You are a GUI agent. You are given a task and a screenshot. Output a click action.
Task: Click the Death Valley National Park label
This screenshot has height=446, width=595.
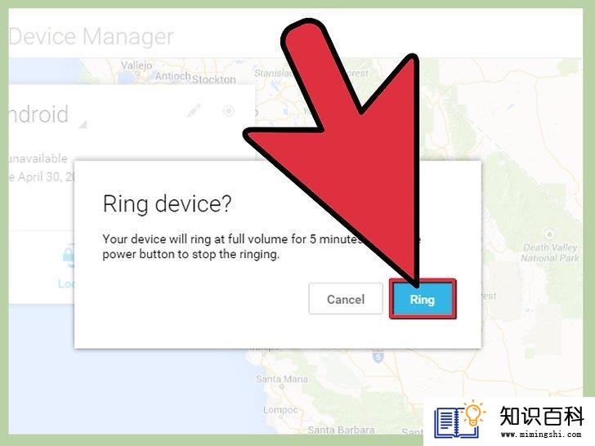tap(550, 252)
